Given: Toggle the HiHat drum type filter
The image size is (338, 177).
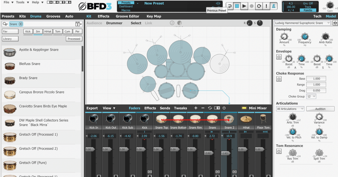Looking at the screenshot, I should [48, 31].
